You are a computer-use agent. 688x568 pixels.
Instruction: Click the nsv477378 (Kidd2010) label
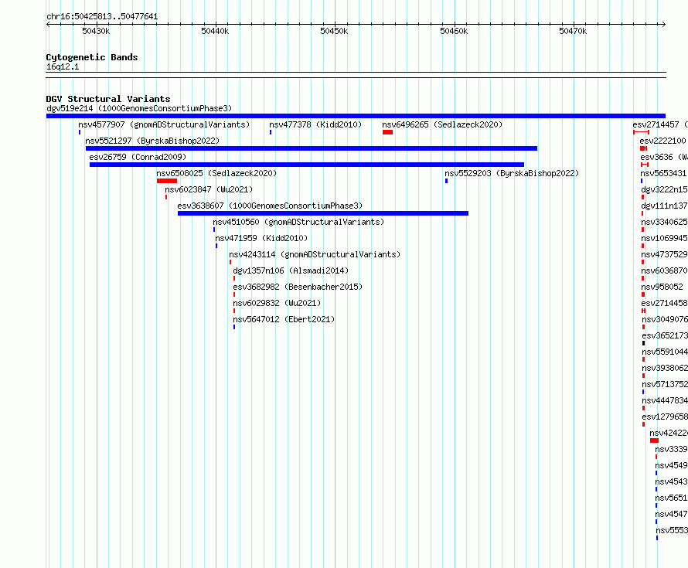tap(315, 124)
